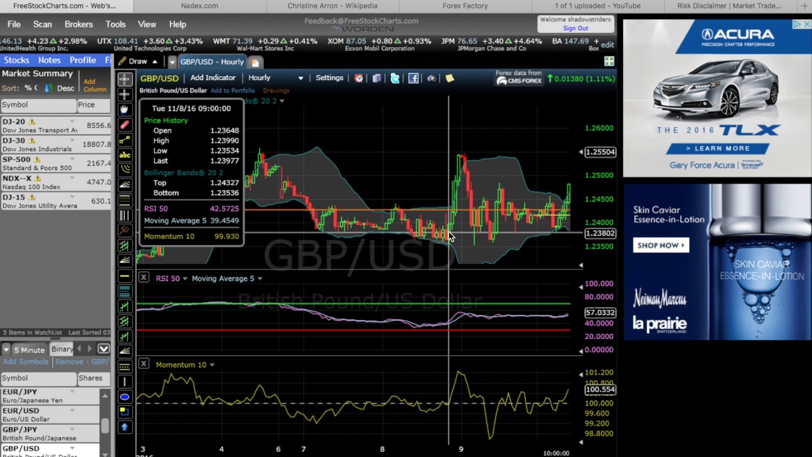Viewport: 812px width, 457px height.
Task: Select the yellow and blue rectangles tool
Action: pos(124,412)
